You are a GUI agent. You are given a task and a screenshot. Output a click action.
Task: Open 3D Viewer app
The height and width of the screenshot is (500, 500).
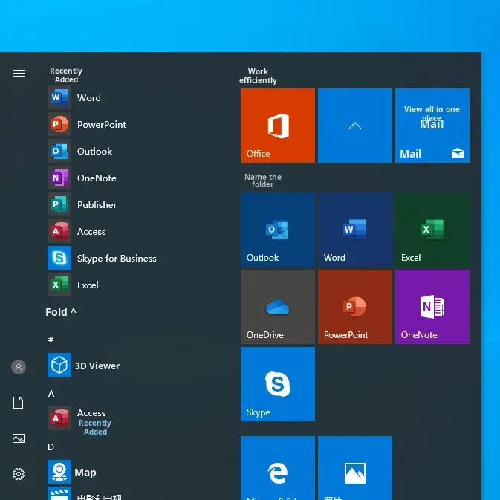97,366
